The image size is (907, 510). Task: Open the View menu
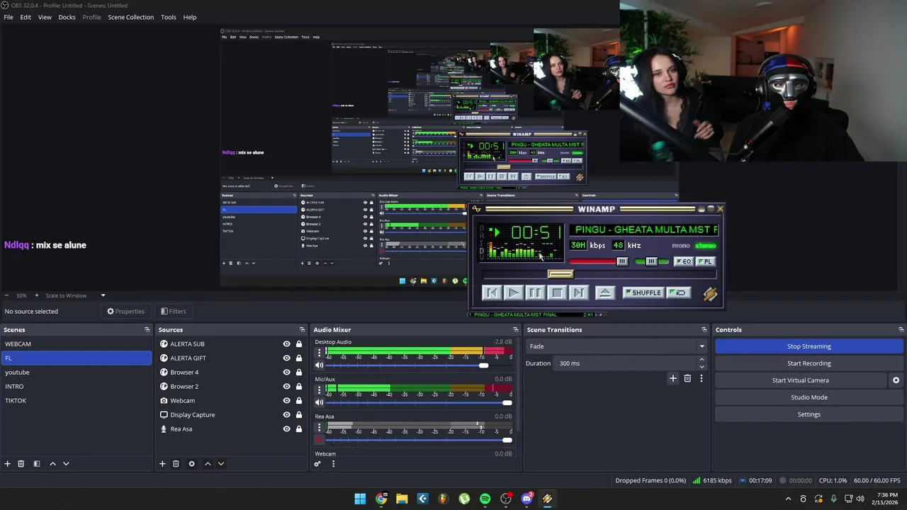coord(45,17)
